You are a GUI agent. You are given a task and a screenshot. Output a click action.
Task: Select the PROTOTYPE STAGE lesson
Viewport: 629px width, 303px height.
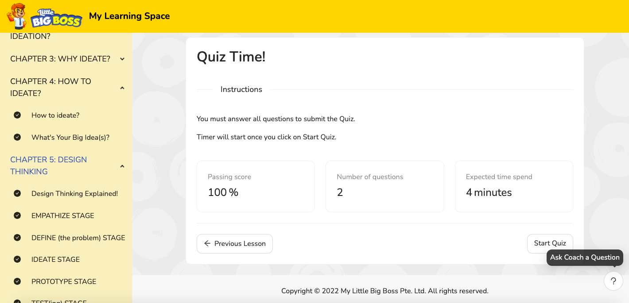point(64,281)
